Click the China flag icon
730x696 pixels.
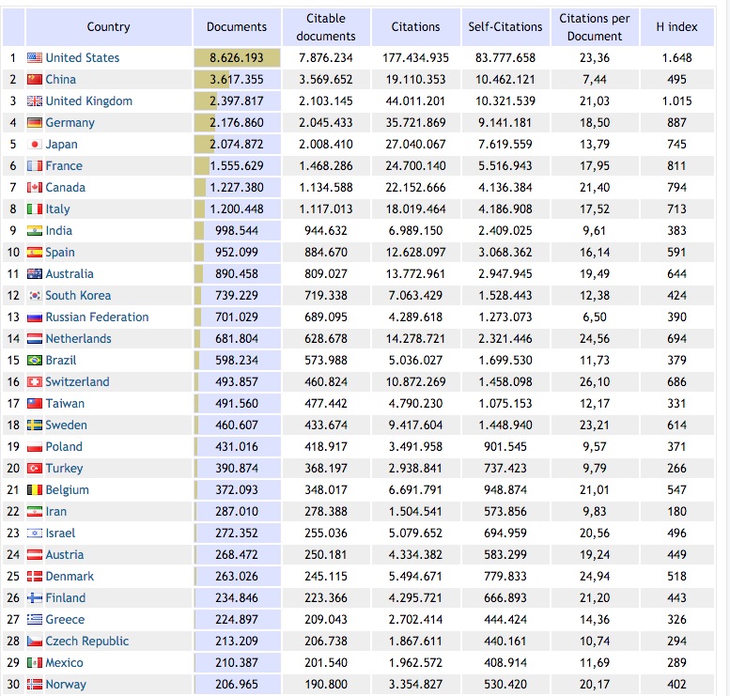tap(35, 80)
